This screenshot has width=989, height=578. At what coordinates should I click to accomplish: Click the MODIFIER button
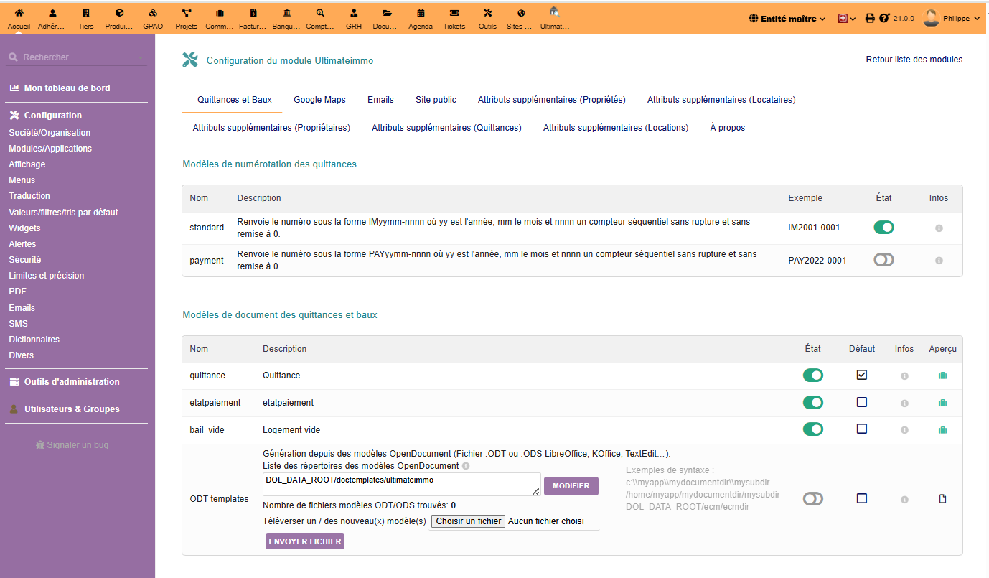571,486
